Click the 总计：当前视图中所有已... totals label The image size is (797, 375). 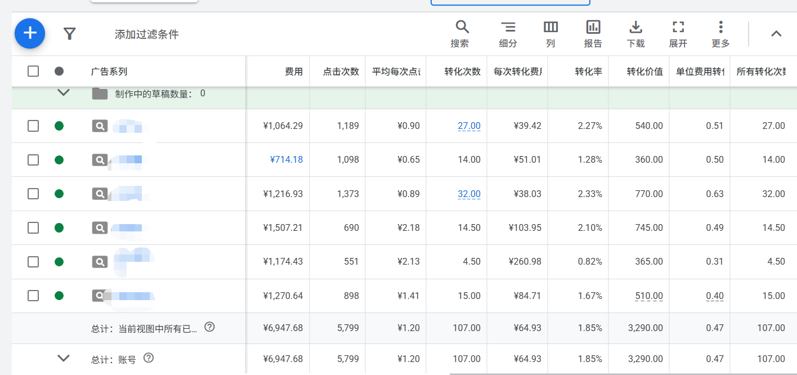tap(144, 328)
